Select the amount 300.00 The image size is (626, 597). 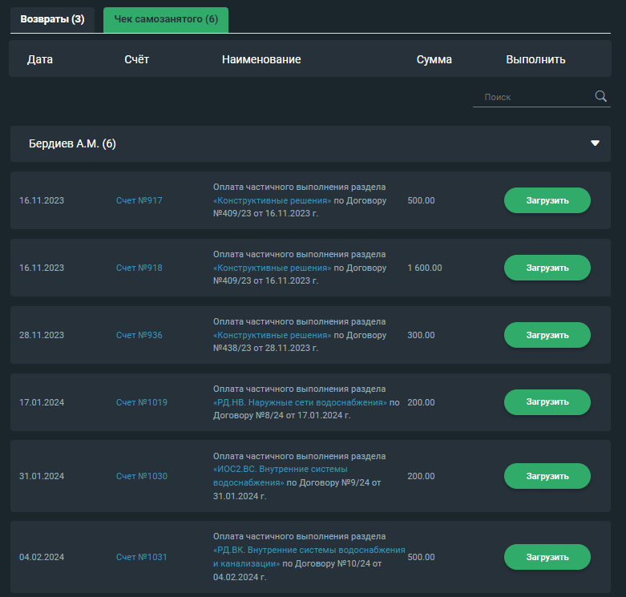[421, 335]
